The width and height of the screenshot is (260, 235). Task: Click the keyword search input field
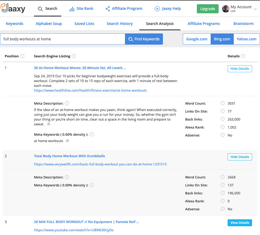(63, 39)
